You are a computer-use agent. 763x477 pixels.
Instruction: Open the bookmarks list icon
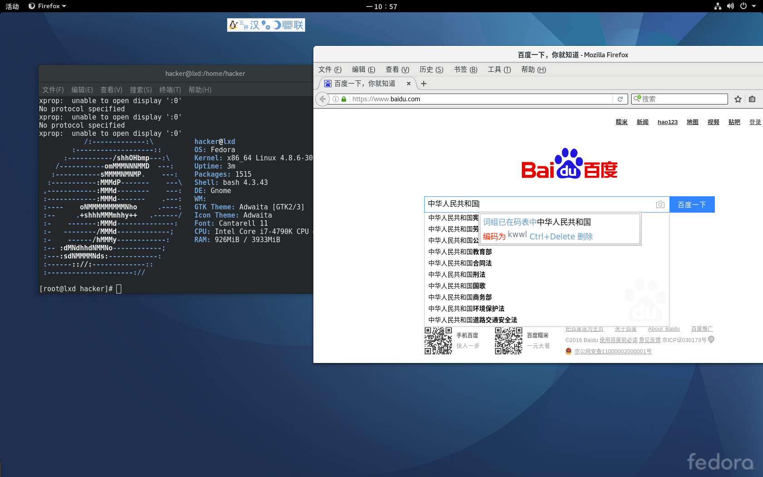coord(752,99)
